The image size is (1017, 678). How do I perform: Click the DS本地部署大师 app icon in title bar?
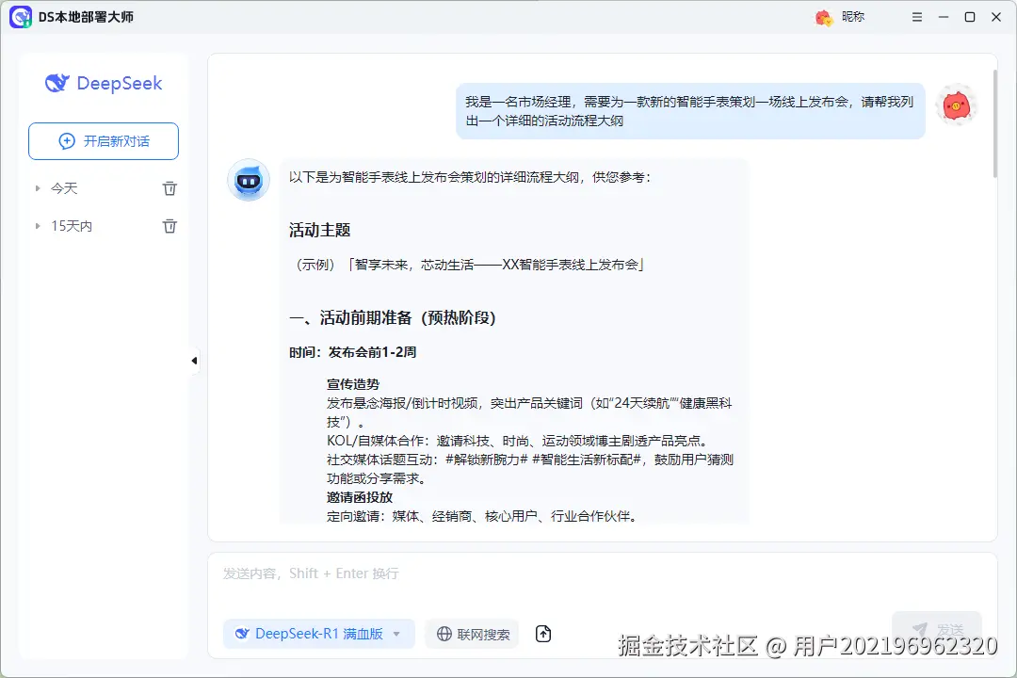click(x=20, y=16)
